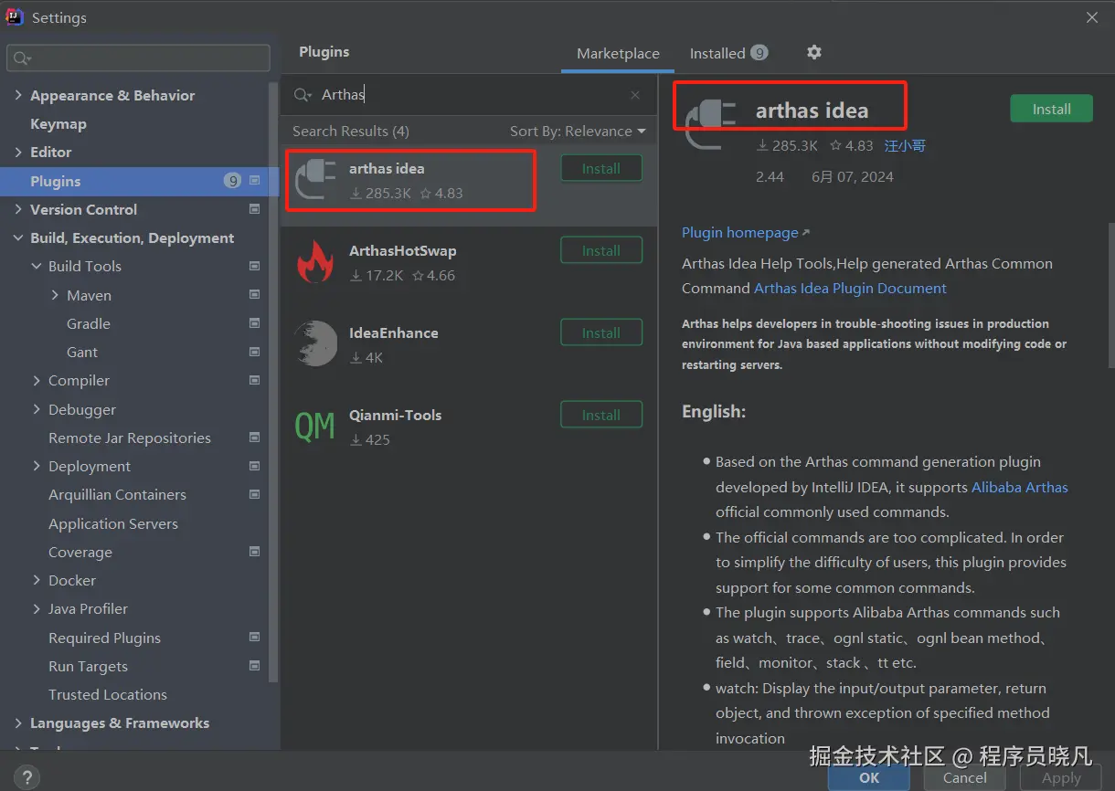Click the project-level icon beside Remote Jar Repositories

pos(255,438)
